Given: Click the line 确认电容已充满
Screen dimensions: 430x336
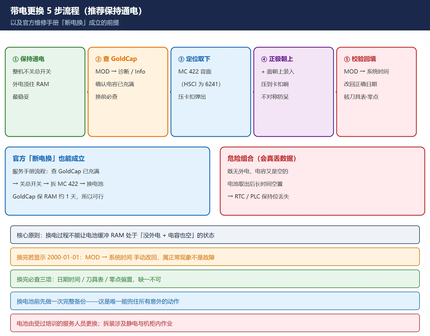Looking at the screenshot, I should click(x=115, y=84).
